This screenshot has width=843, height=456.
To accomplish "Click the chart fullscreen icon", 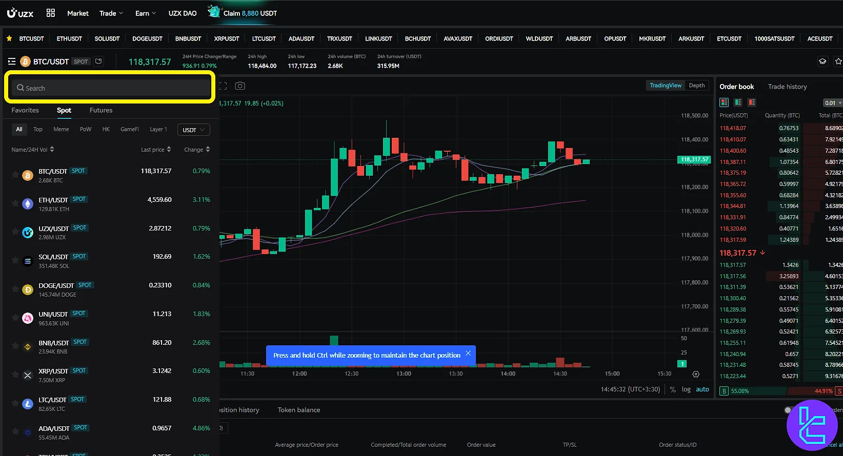I will coord(223,86).
